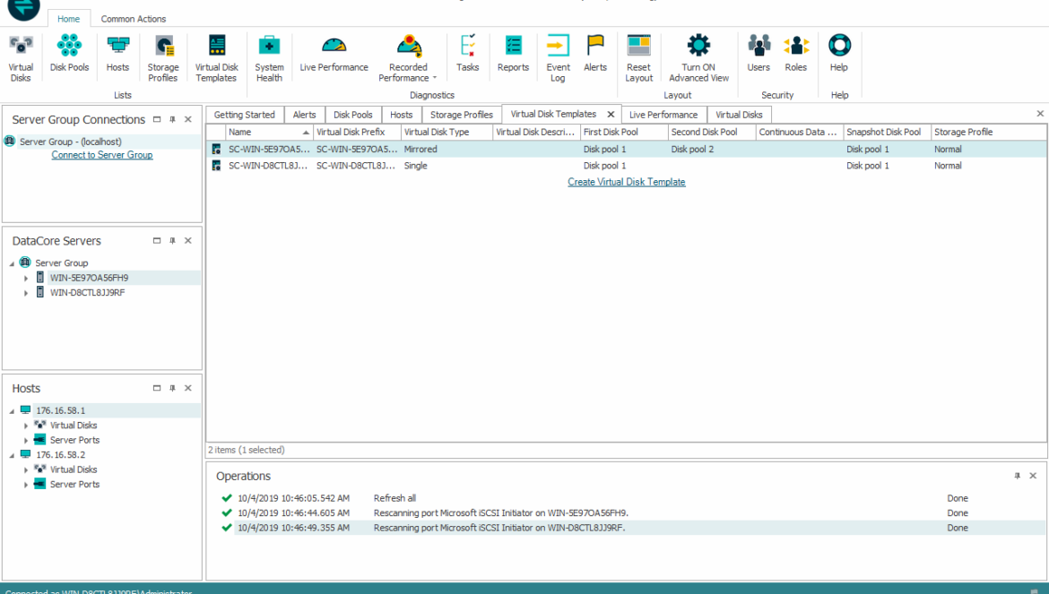Viewport: 1049px width, 594px height.
Task: Maximize the DataCore Servers panel
Action: pyautogui.click(x=157, y=240)
